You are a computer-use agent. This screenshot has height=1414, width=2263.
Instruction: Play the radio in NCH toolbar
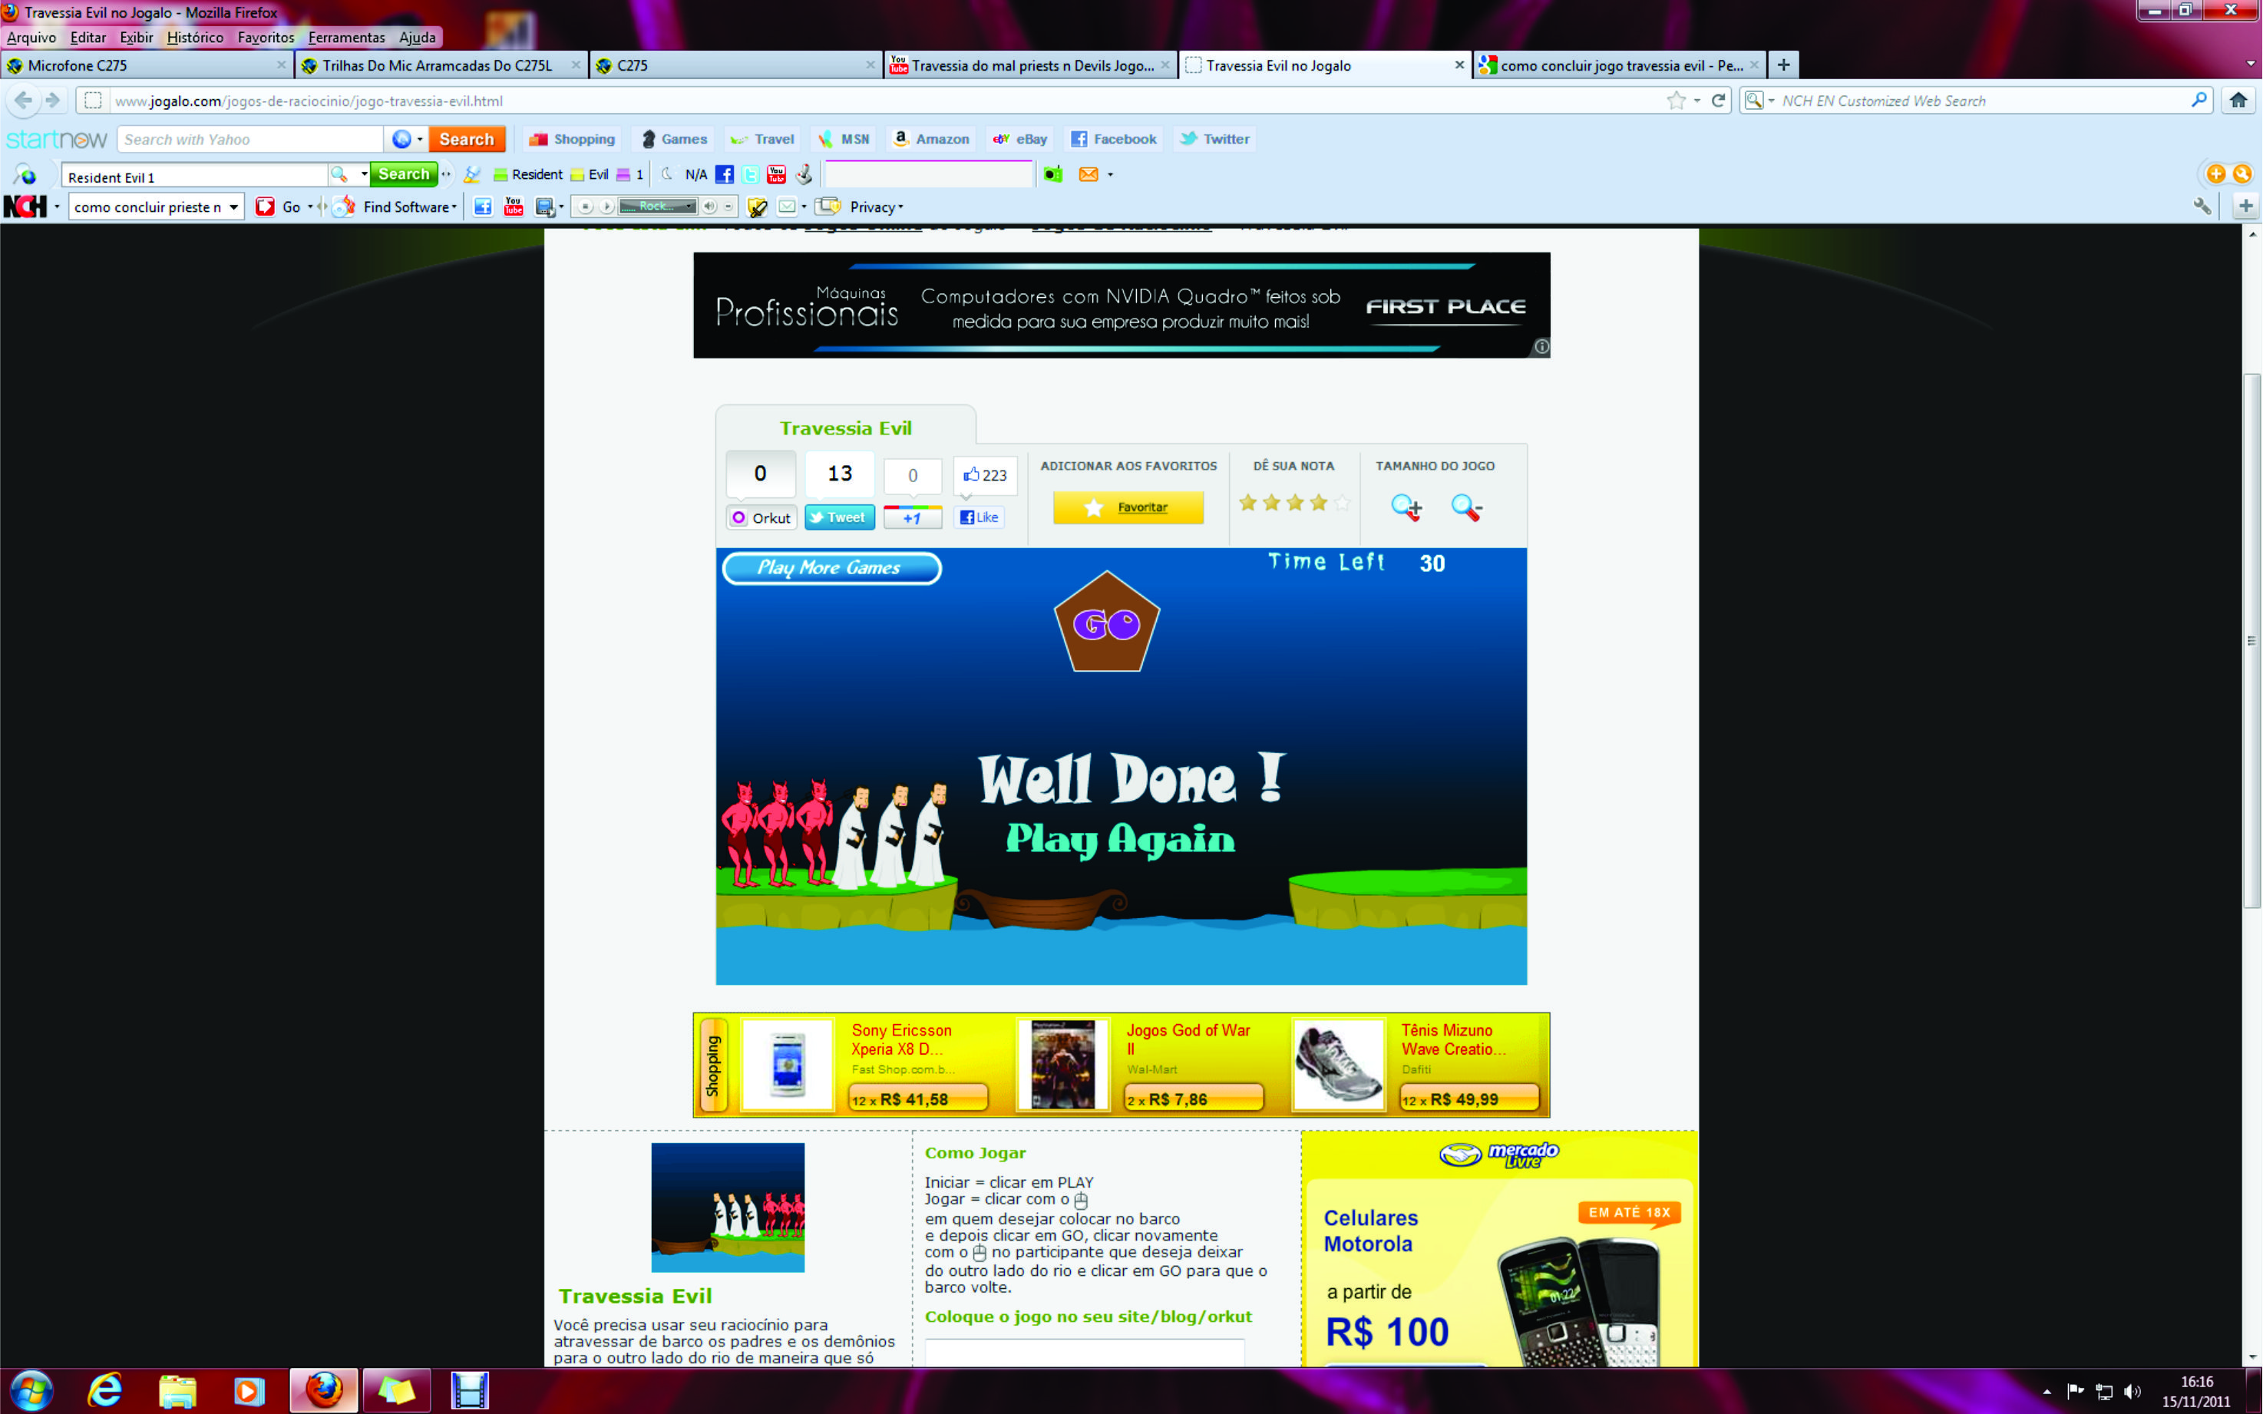pyautogui.click(x=607, y=206)
